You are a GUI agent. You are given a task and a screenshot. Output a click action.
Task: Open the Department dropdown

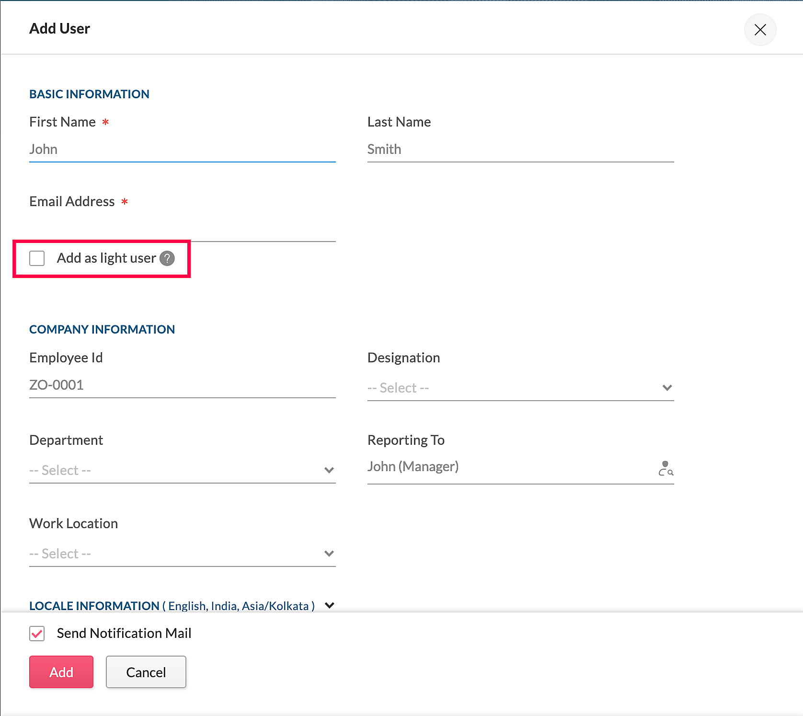tap(182, 470)
